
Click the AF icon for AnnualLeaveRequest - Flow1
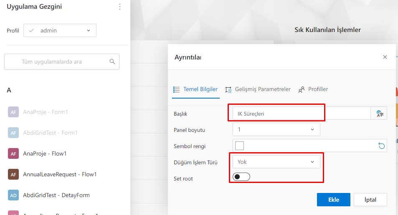[x=13, y=174]
